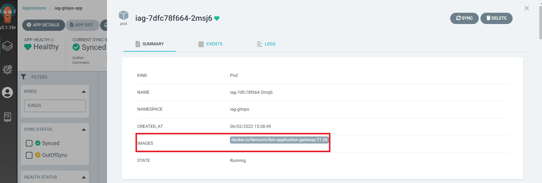Switch to the LOGS tab
542x183 pixels.
click(266, 44)
